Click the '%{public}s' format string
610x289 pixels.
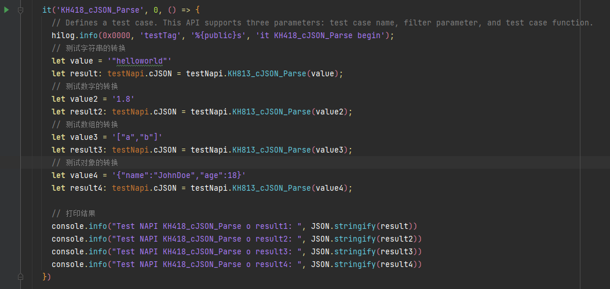(x=218, y=36)
